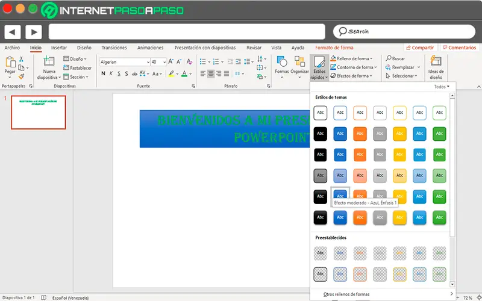482x301 pixels.
Task: Expand the Sección dropdown
Action: (x=76, y=77)
